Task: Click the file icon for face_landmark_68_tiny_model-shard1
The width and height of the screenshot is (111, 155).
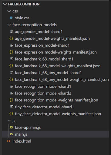Action: tap(12, 73)
